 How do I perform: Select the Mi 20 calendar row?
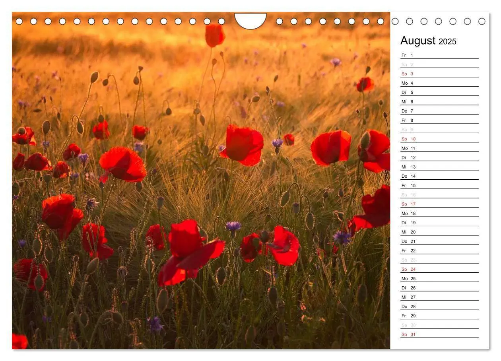click(x=439, y=231)
